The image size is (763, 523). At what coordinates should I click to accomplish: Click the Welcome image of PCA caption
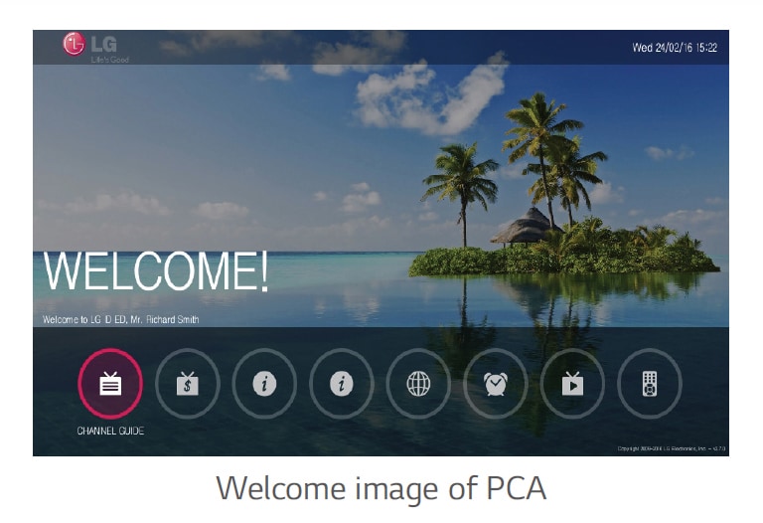pyautogui.click(x=381, y=488)
